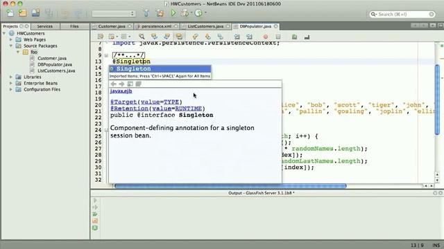Select Customer.java in project tree
Image resolution: width=444 pixels, height=249 pixels.
52,58
